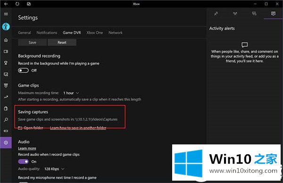
Task: Toggle Record audio switch off
Action: pyautogui.click(x=23, y=161)
